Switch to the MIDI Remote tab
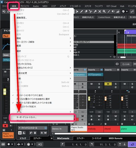 pyautogui.click(x=116, y=138)
